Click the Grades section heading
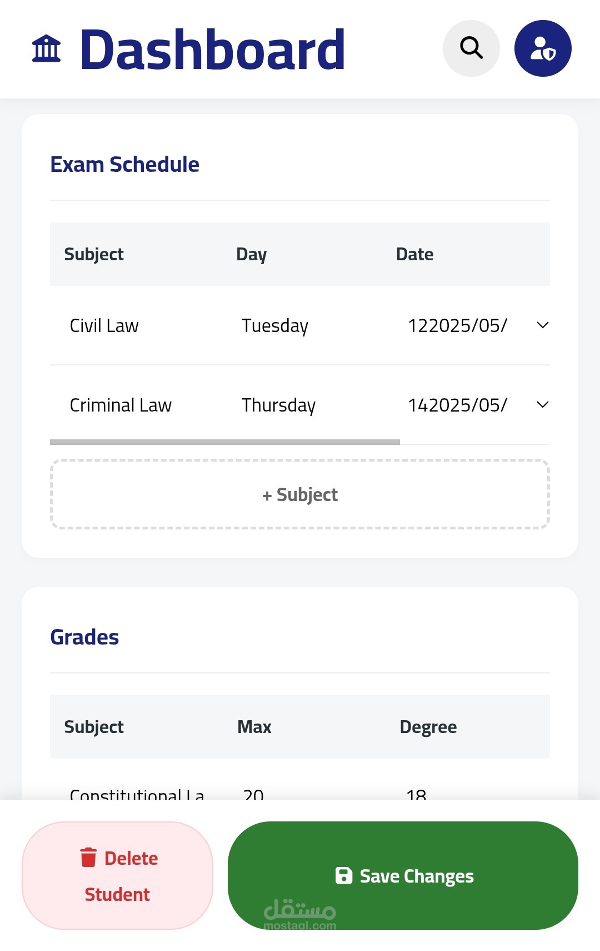 84,637
